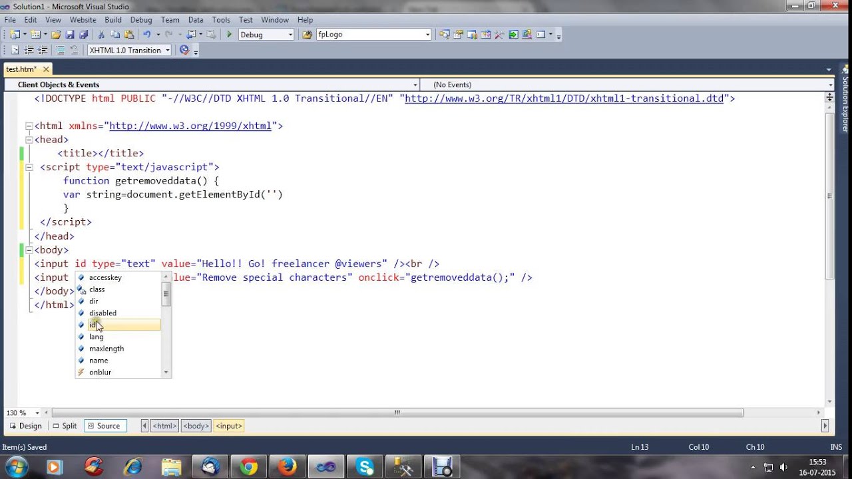The image size is (852, 479).
Task: Click the Add New Item toolbar icon
Action: [35, 35]
